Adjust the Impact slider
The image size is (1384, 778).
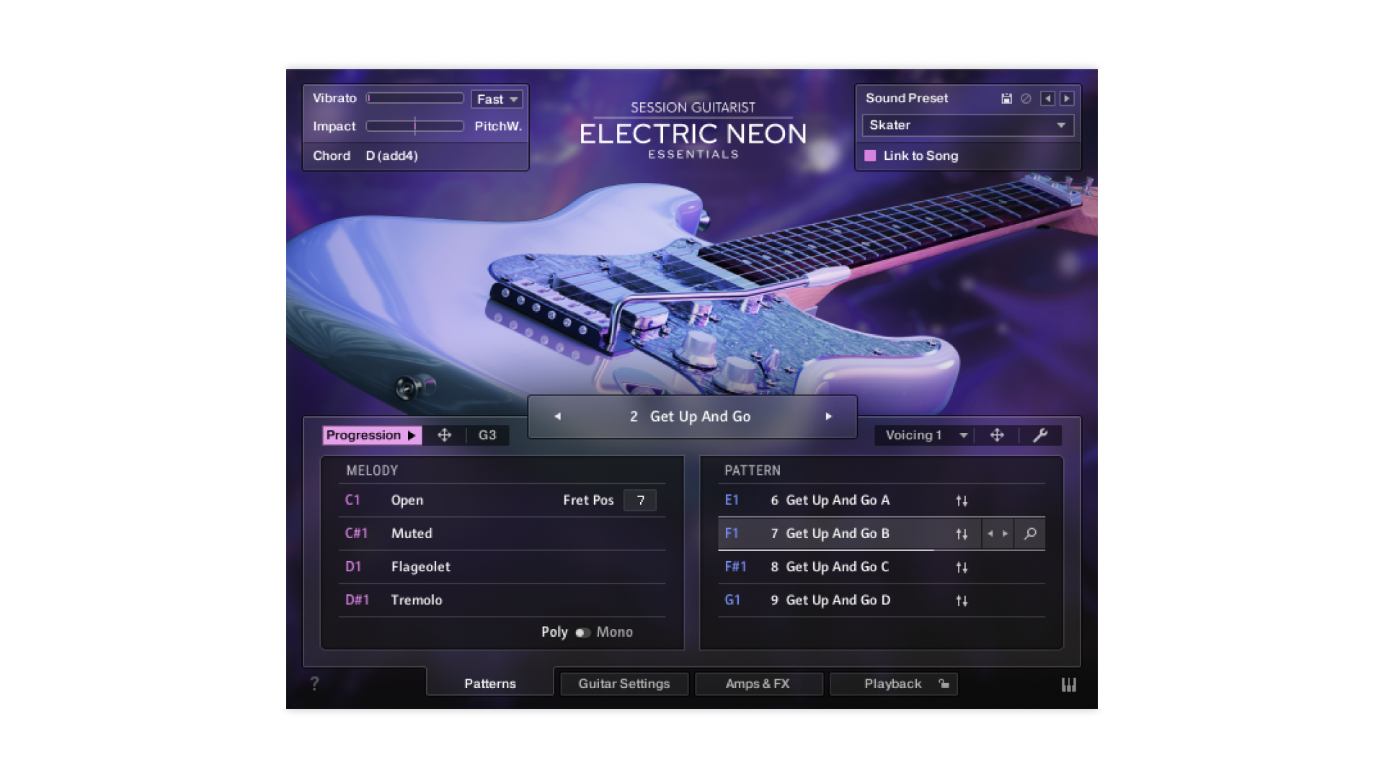tap(414, 126)
